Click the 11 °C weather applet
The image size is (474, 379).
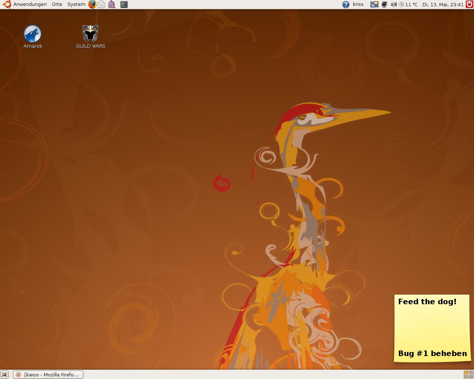[x=408, y=4]
